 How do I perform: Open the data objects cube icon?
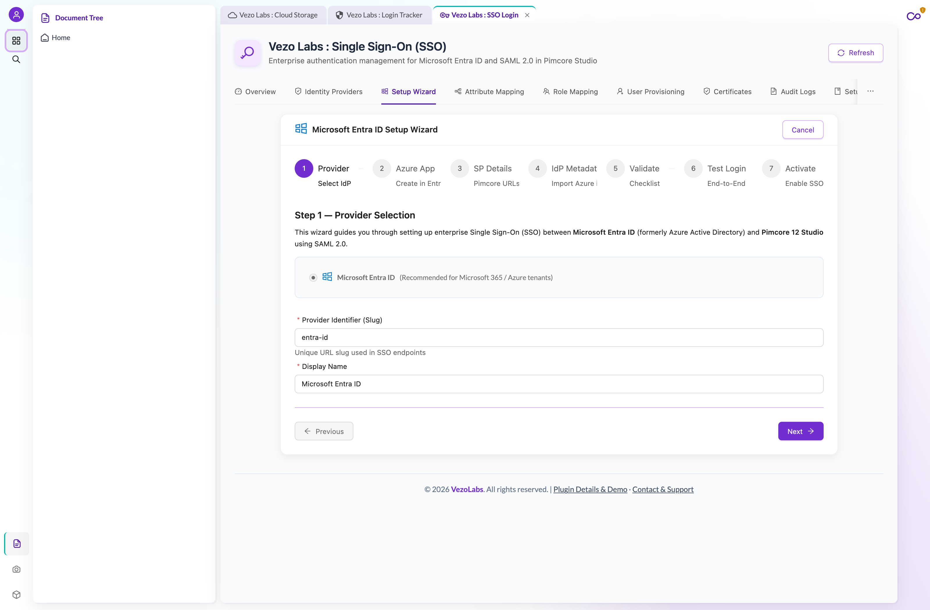(16, 594)
